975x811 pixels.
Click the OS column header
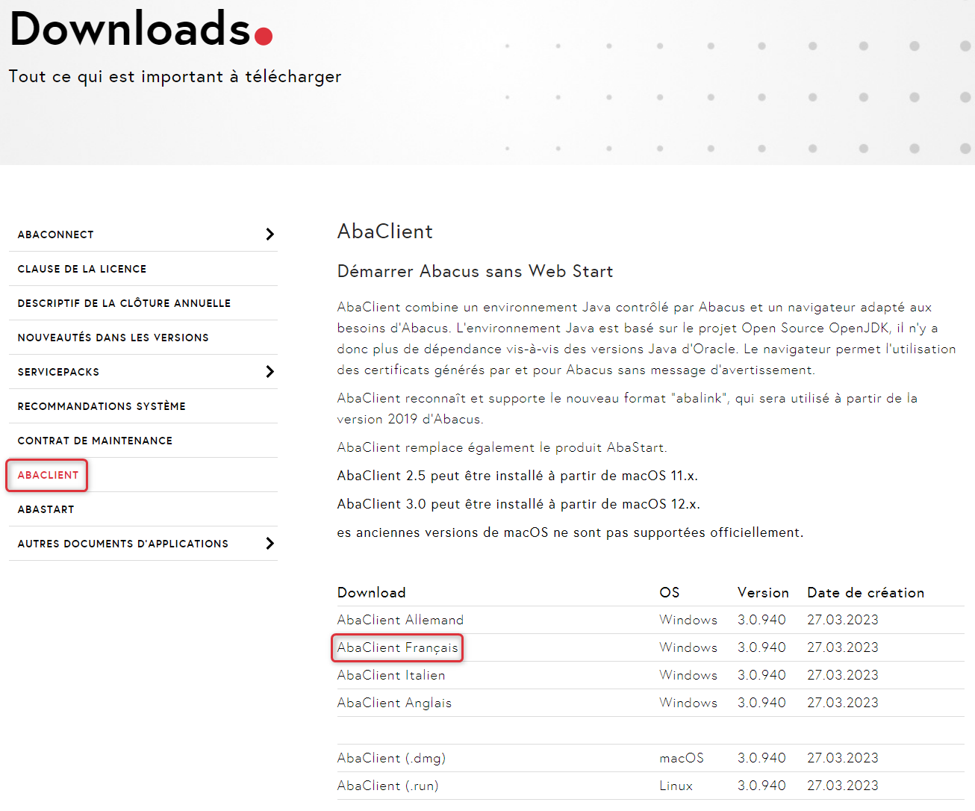[670, 592]
